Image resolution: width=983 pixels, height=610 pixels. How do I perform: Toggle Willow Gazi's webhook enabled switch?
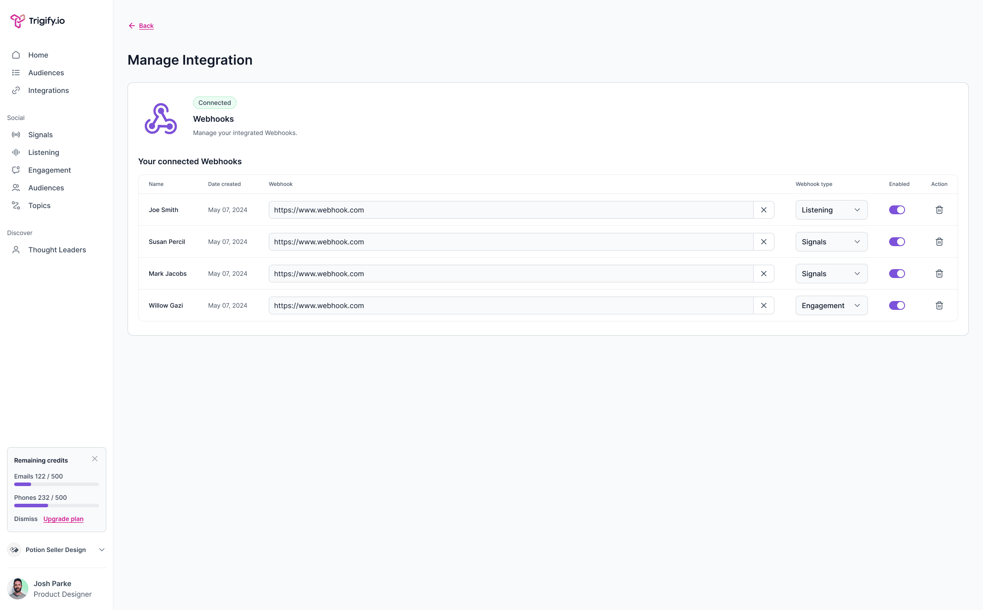click(x=897, y=305)
